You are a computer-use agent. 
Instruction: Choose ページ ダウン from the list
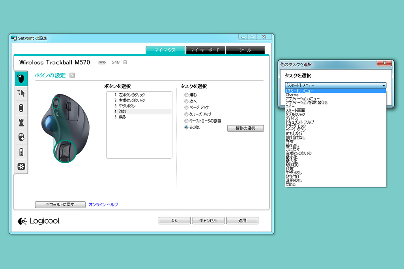pyautogui.click(x=336, y=130)
